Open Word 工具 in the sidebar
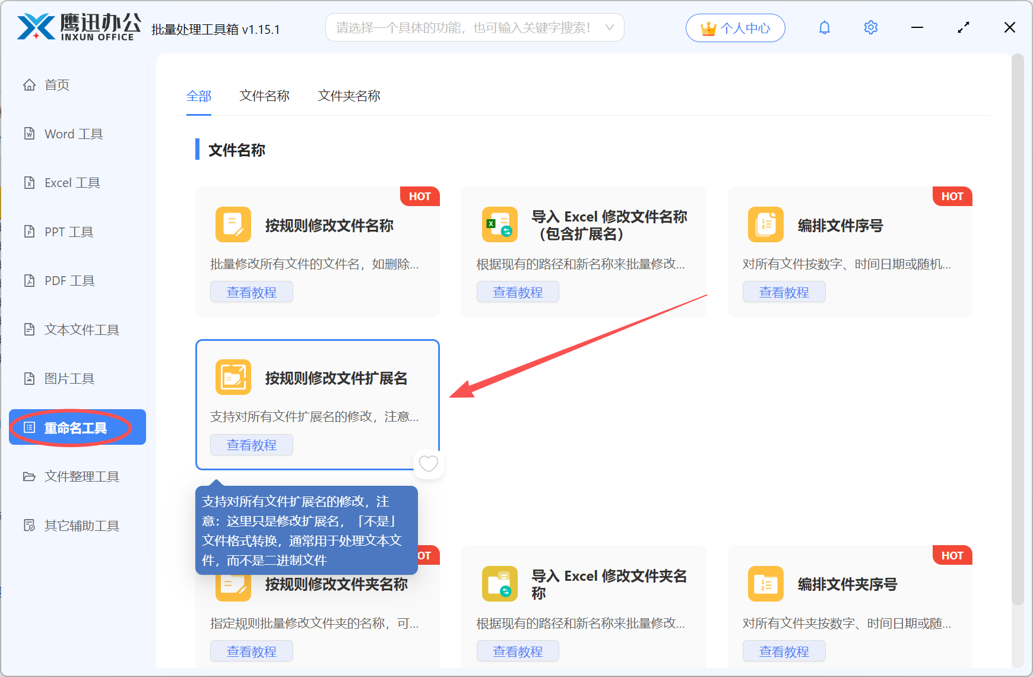Image resolution: width=1033 pixels, height=677 pixels. (77, 134)
